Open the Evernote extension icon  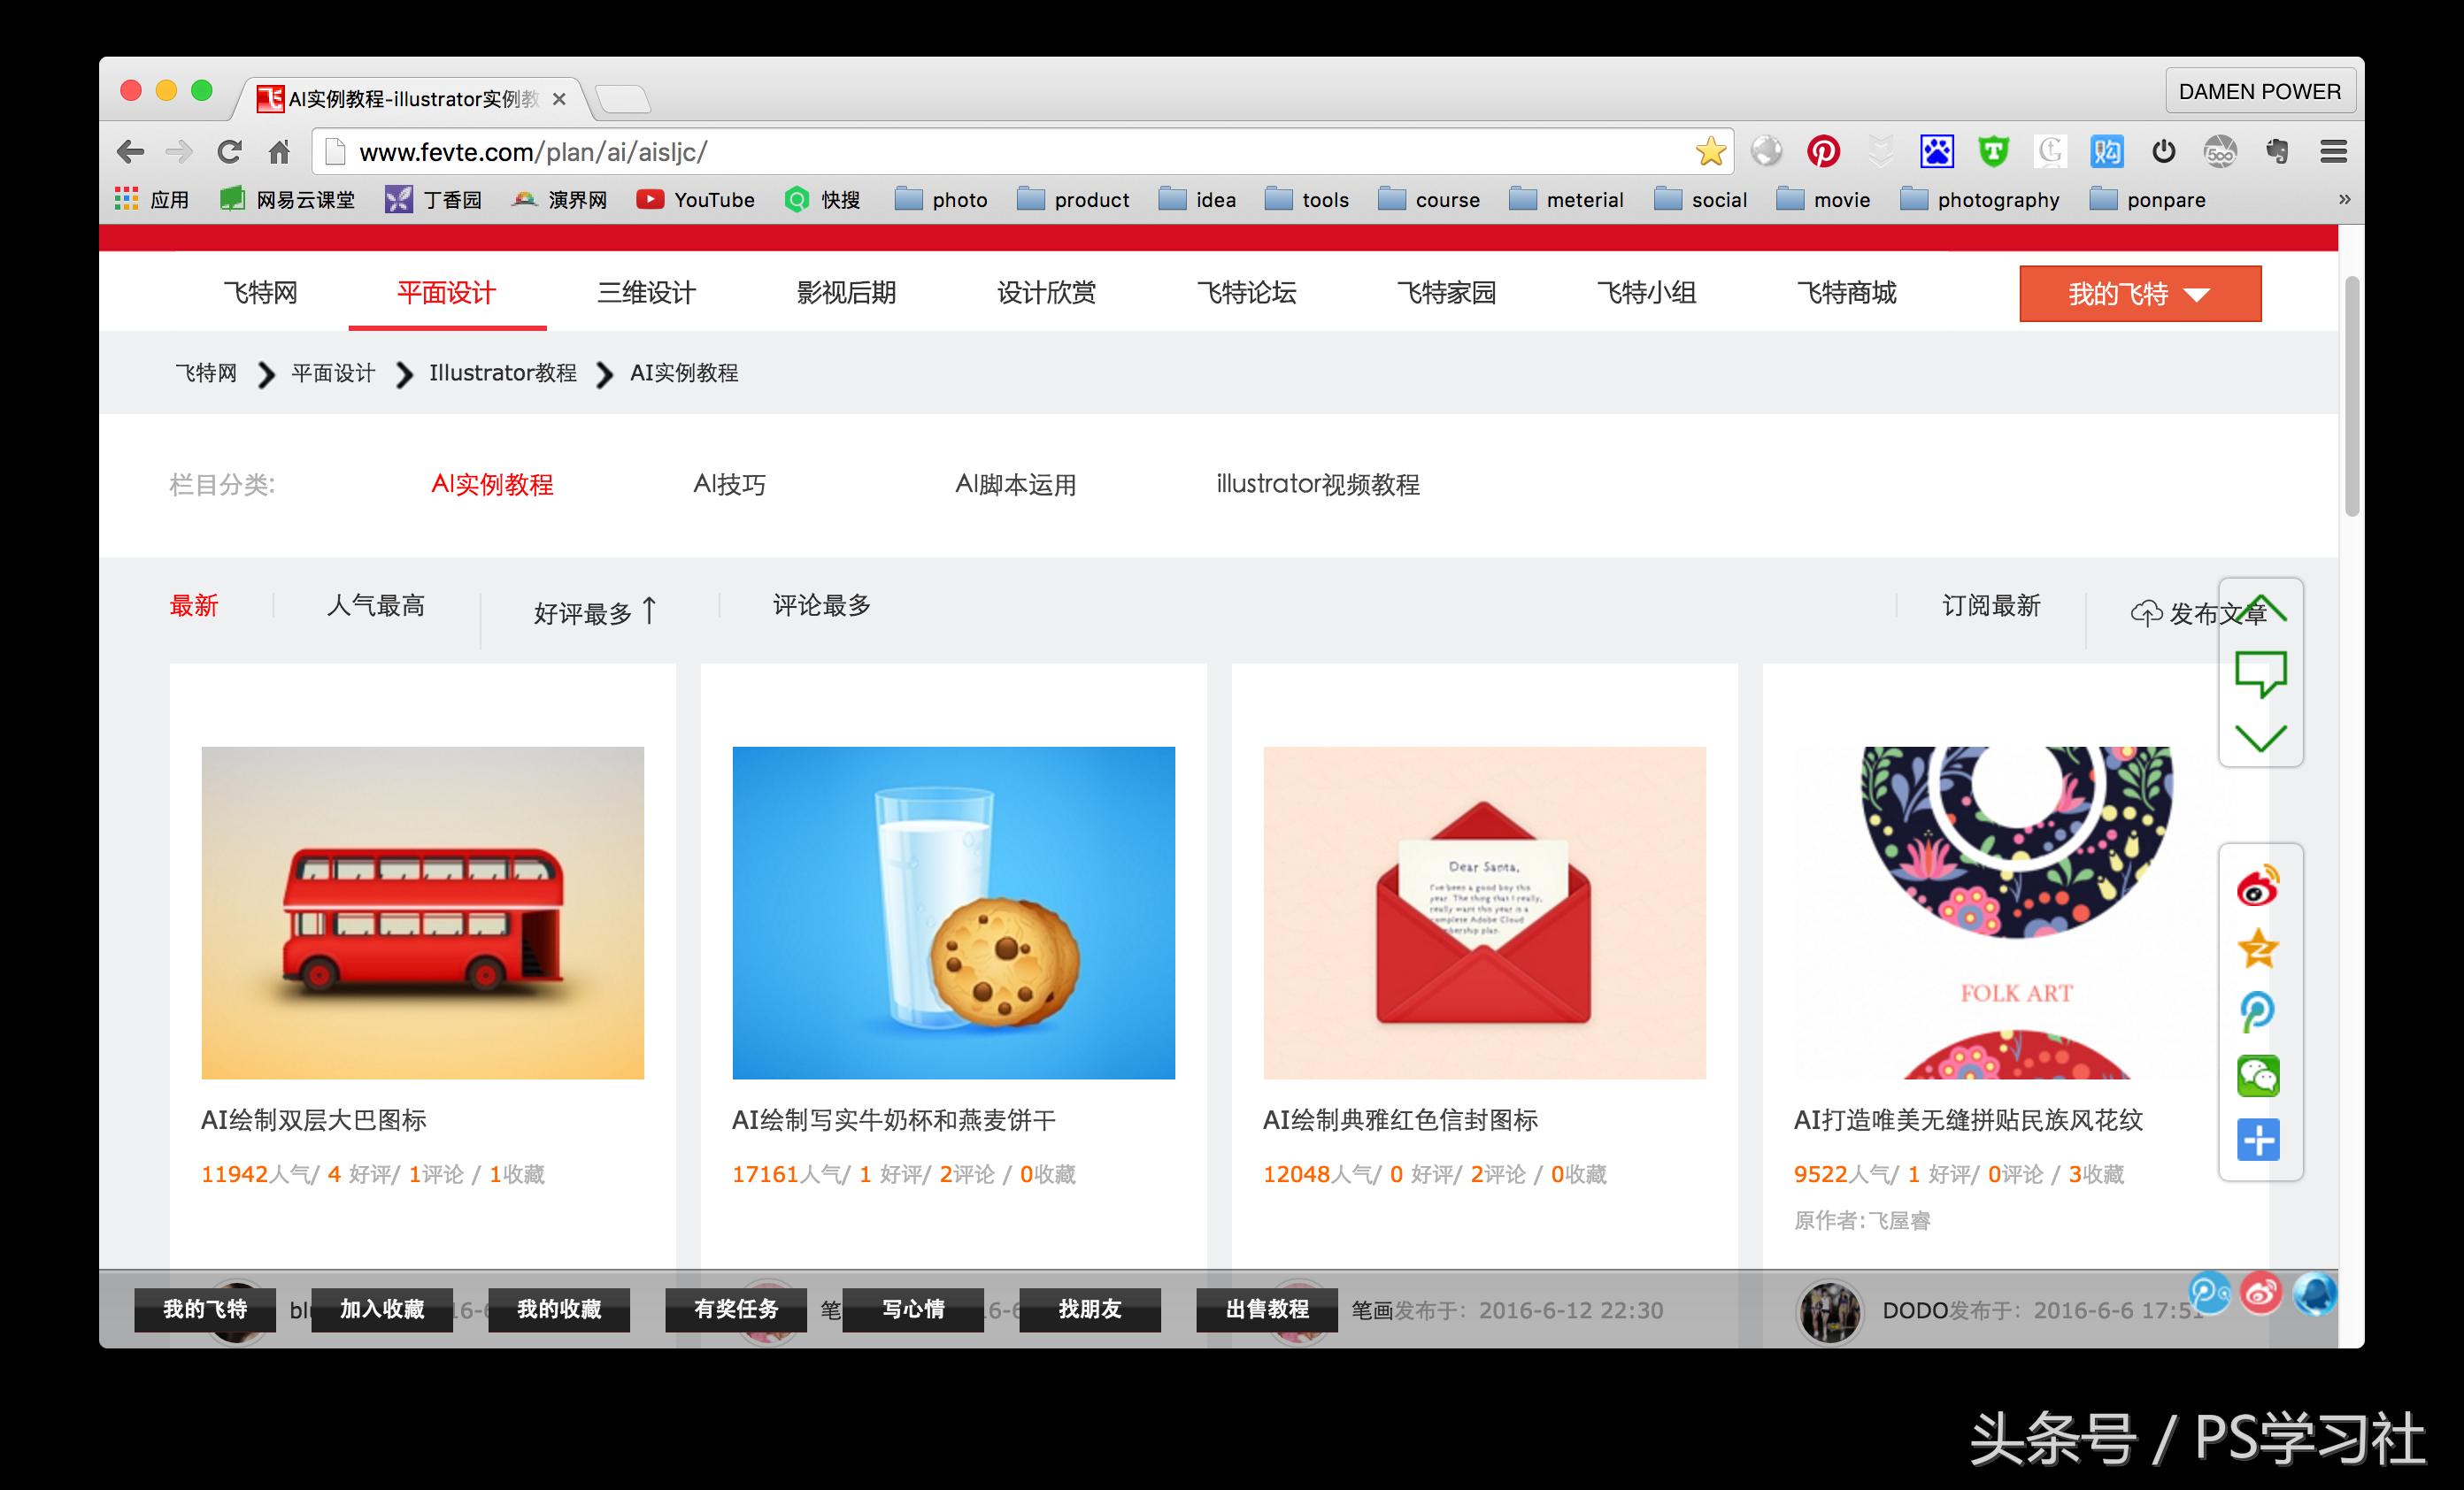(2278, 151)
